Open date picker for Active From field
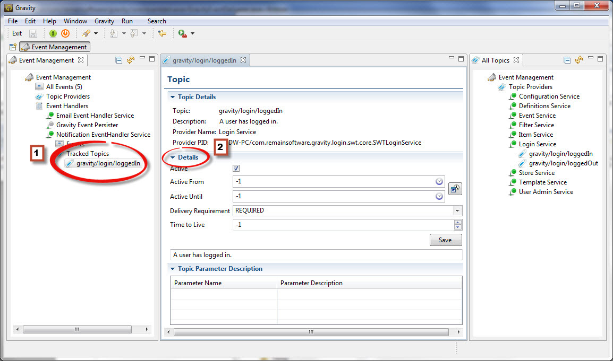Screen dimensions: 613x361 pos(439,182)
